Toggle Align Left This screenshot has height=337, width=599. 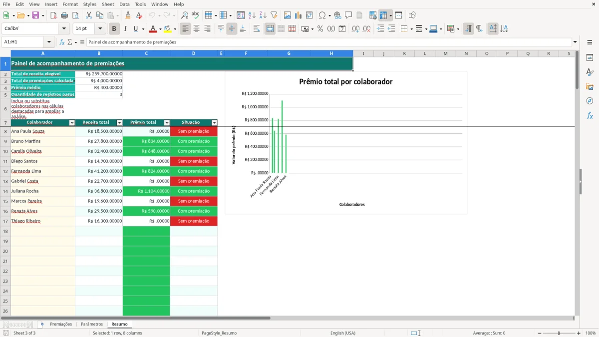(x=186, y=29)
